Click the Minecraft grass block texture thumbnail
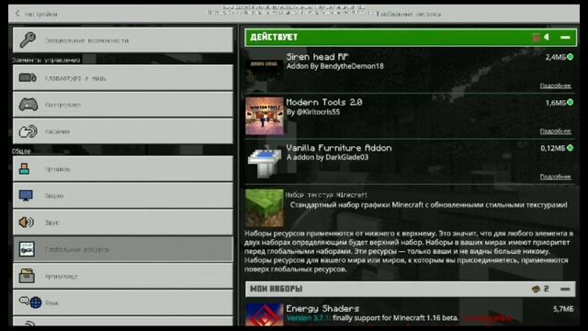 tap(264, 208)
